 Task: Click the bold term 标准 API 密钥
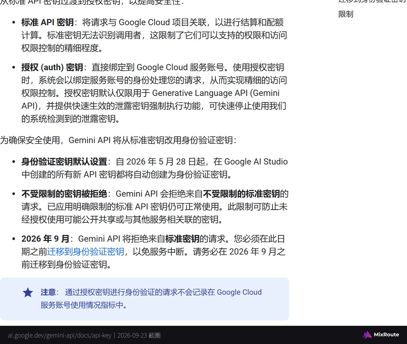[47, 22]
